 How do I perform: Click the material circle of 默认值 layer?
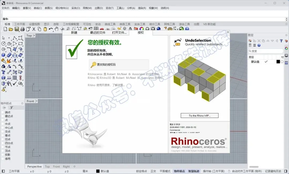coord(282,62)
